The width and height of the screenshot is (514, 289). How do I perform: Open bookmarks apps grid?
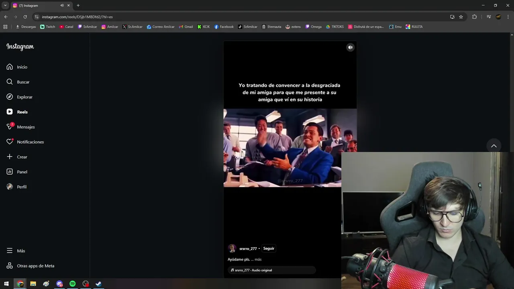[x=5, y=27]
